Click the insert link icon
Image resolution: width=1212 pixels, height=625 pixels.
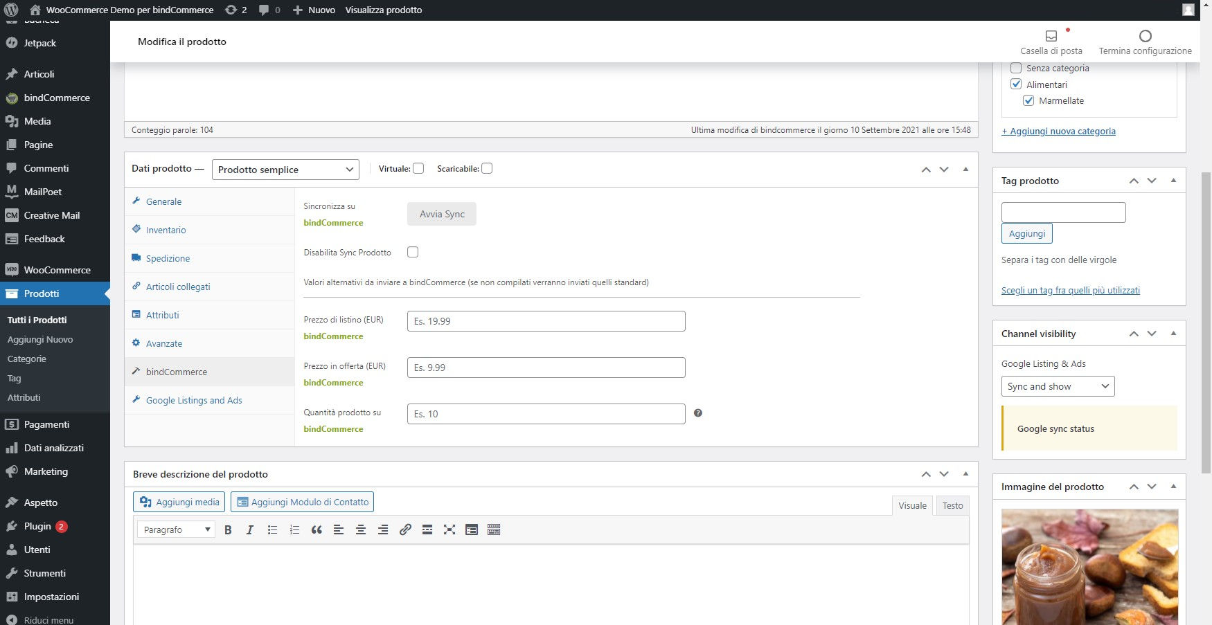pyautogui.click(x=405, y=530)
